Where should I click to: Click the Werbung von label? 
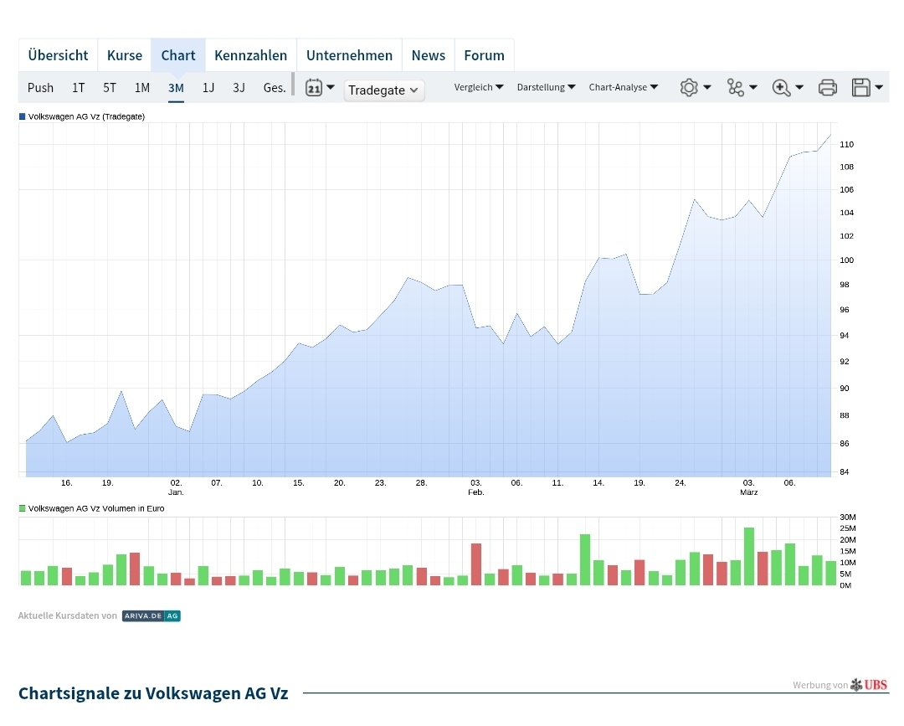click(x=819, y=685)
